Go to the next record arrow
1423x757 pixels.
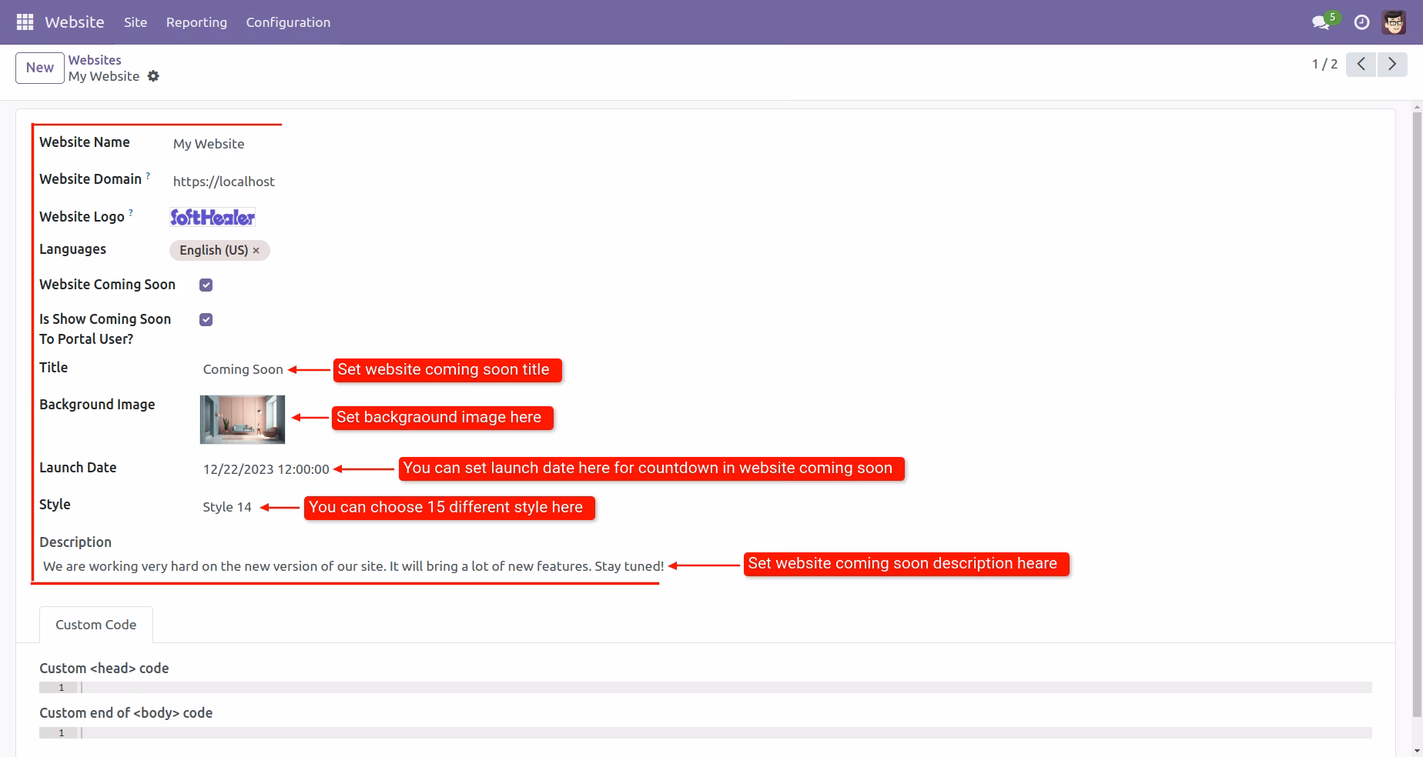pos(1392,64)
